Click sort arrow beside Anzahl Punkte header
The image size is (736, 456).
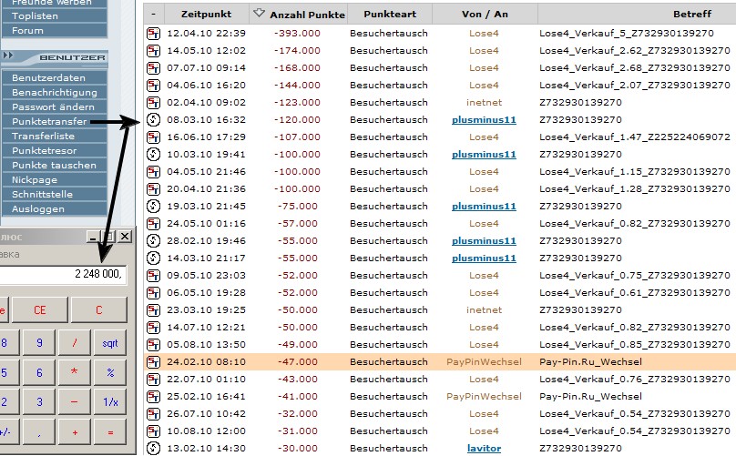[x=259, y=14]
